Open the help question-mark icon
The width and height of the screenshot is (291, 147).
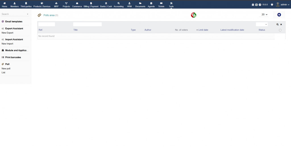point(260,5)
